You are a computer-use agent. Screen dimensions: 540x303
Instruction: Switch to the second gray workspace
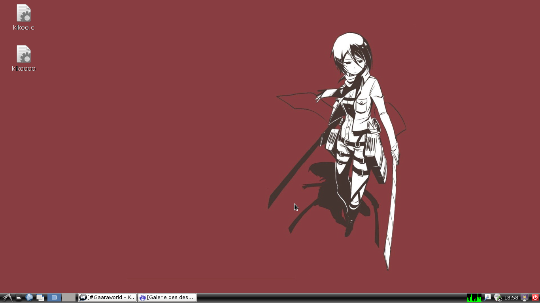[x=69, y=297]
